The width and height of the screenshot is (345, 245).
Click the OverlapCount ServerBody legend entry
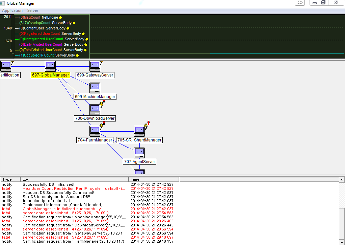pyautogui.click(x=45, y=23)
